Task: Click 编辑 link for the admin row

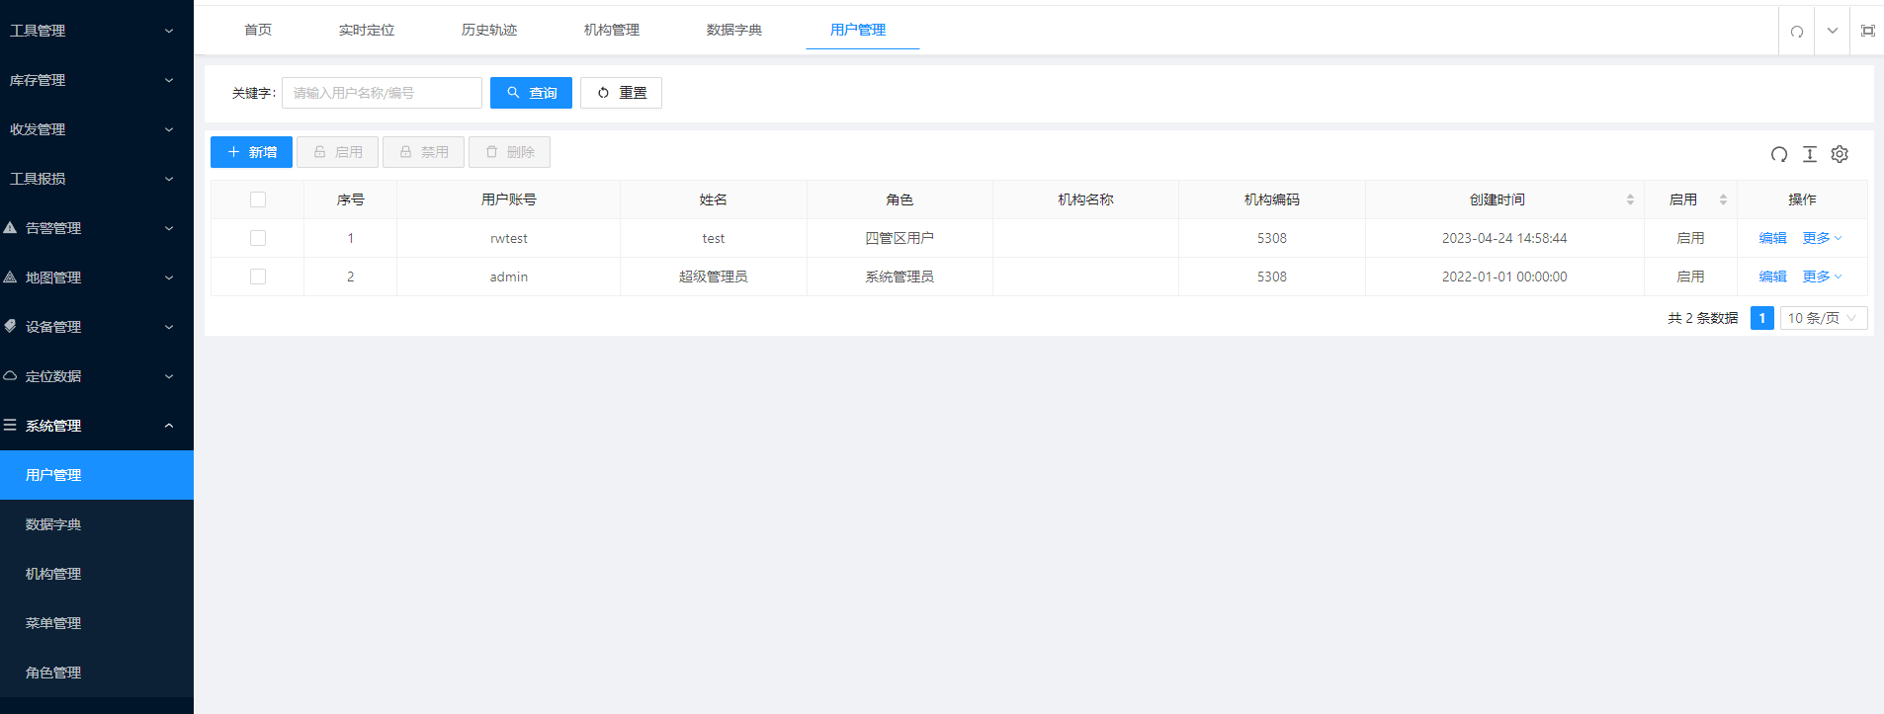Action: (x=1772, y=277)
